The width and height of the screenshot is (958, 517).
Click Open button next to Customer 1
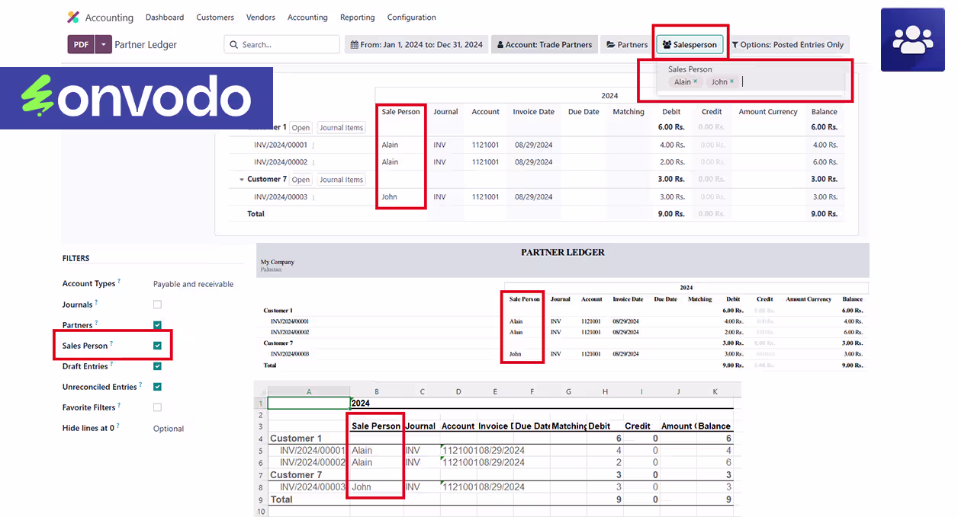click(301, 128)
